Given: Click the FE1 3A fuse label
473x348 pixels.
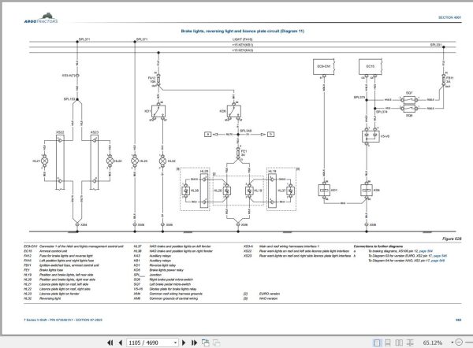Looking at the screenshot, I should click(244, 153).
